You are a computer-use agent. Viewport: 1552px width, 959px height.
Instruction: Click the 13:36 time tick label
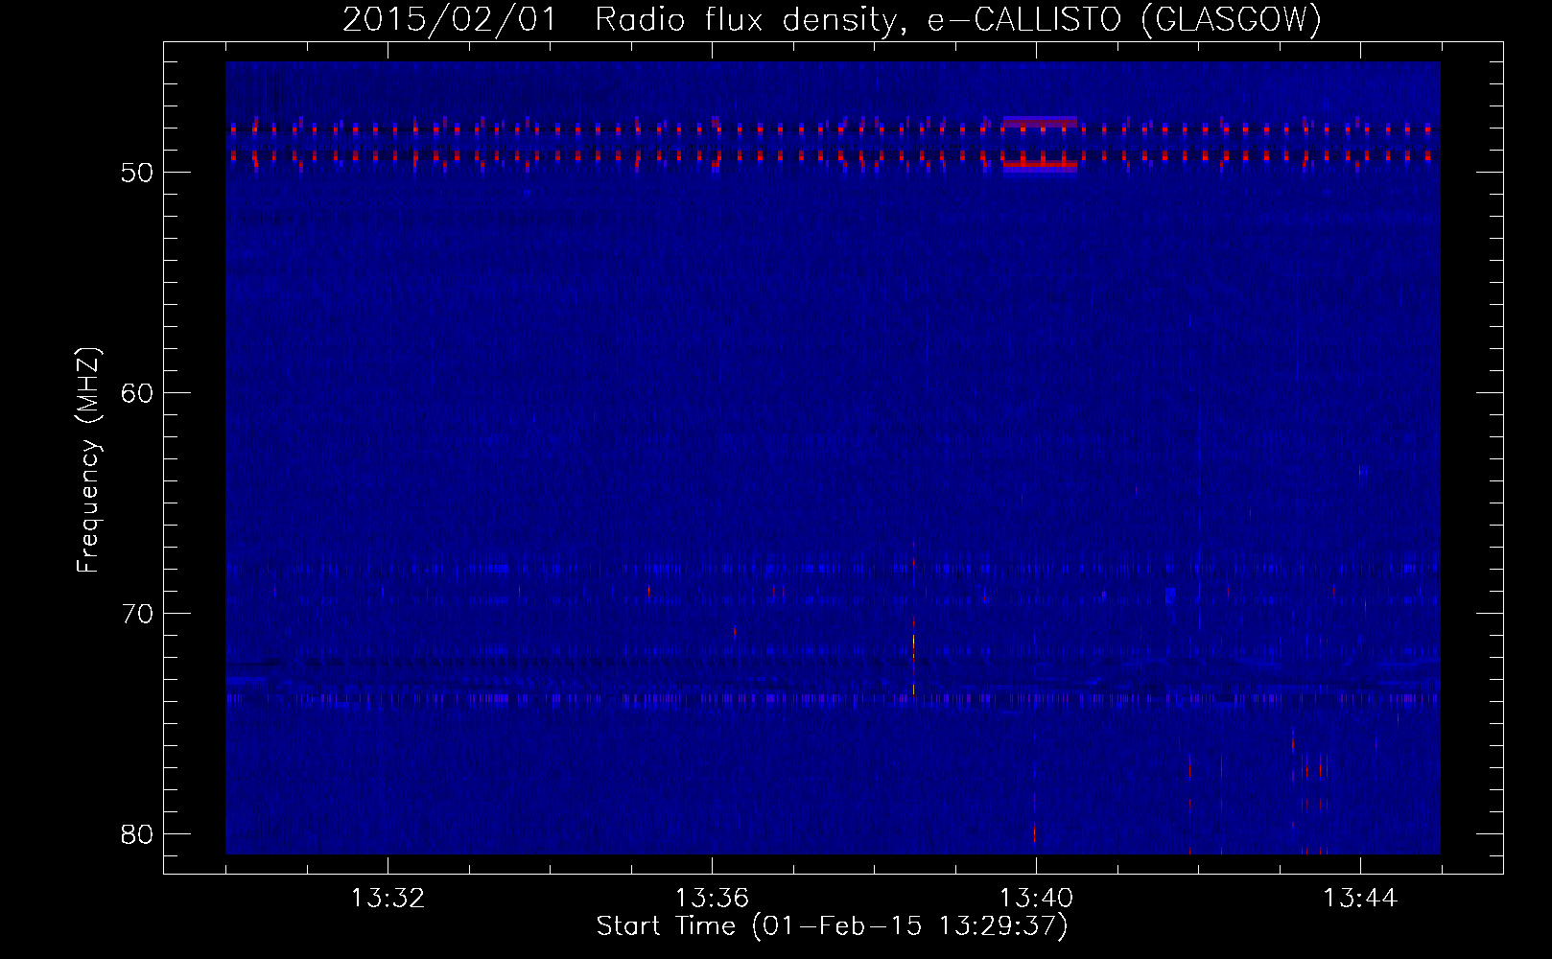[712, 899]
